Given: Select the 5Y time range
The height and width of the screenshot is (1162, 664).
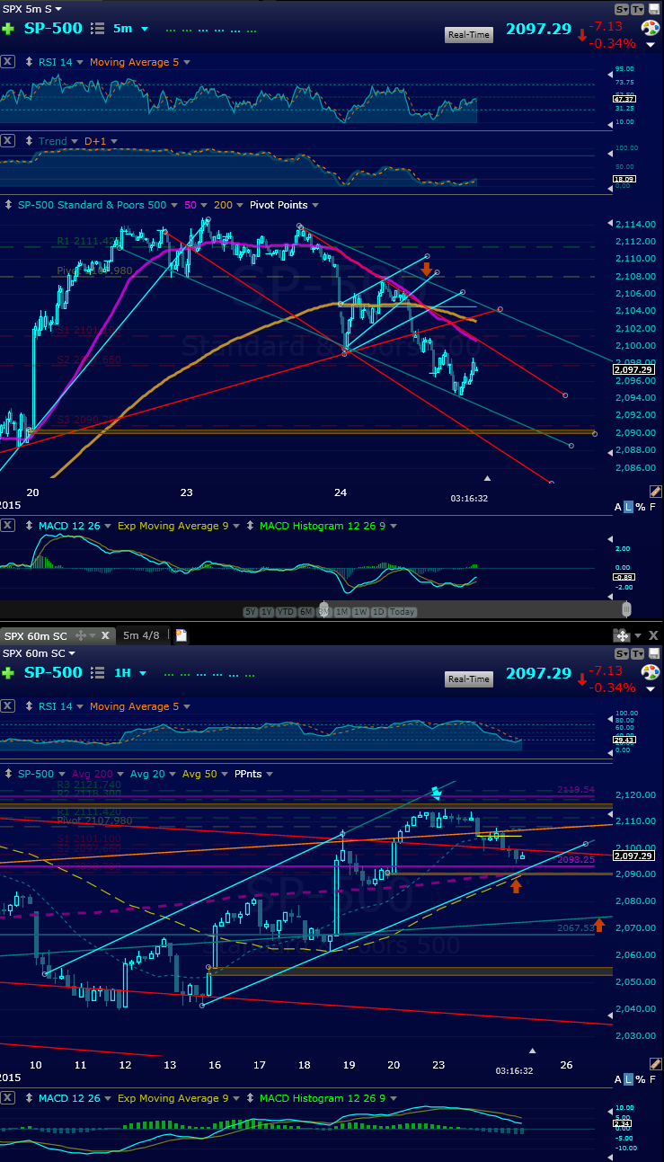Looking at the screenshot, I should coord(252,612).
